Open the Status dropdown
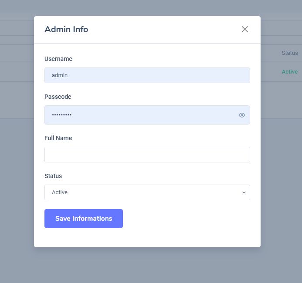Image resolution: width=302 pixels, height=283 pixels. point(147,192)
